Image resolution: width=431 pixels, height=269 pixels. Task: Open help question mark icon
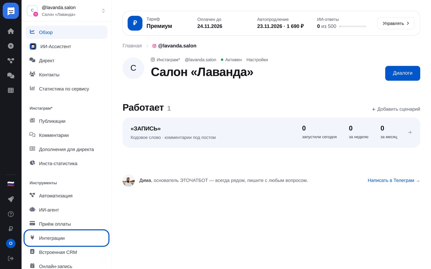(x=11, y=214)
